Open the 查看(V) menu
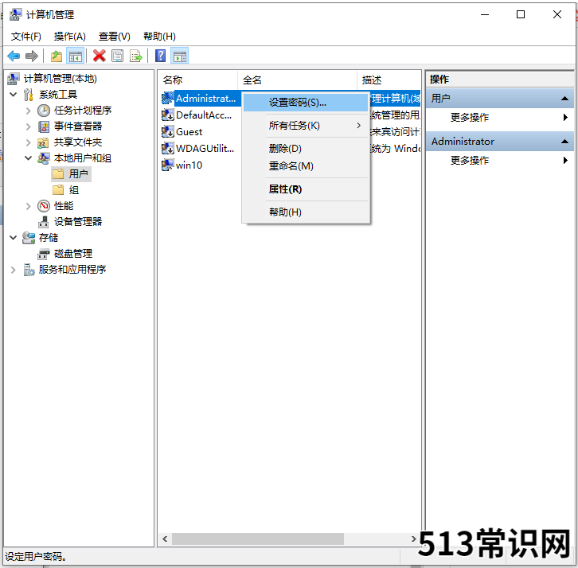Screen dimensions: 578x568 (x=115, y=37)
